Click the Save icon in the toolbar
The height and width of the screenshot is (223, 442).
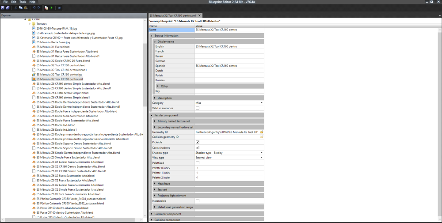coord(3,8)
